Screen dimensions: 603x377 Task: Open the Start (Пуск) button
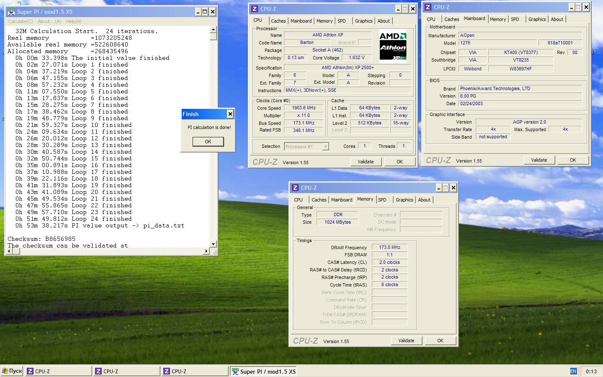12,371
